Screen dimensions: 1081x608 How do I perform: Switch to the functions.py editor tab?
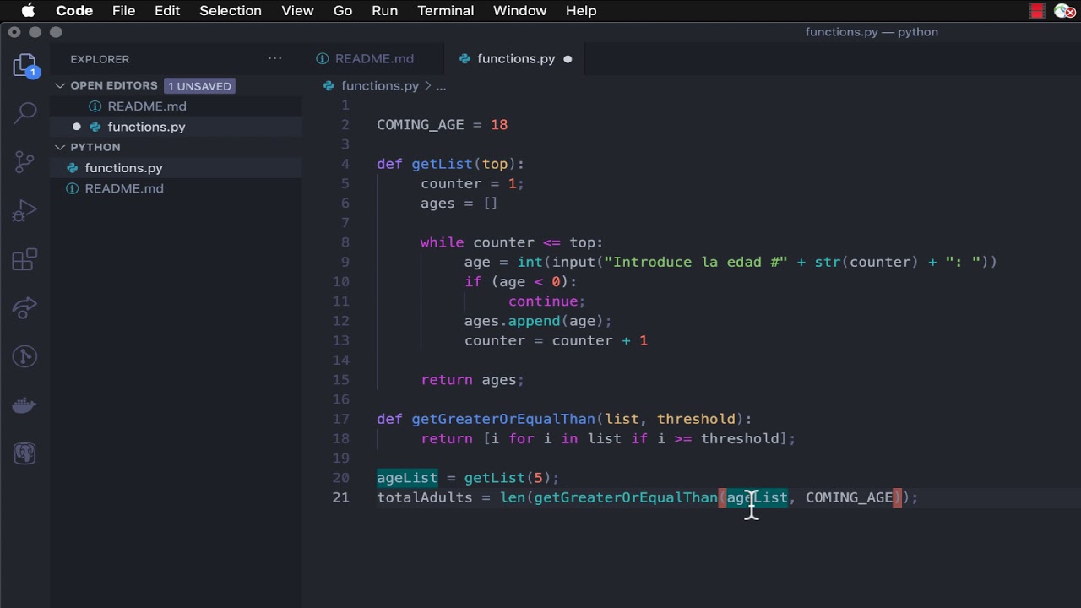point(516,58)
